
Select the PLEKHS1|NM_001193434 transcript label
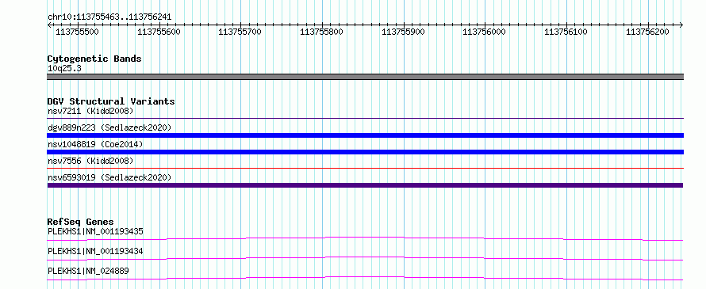point(95,252)
